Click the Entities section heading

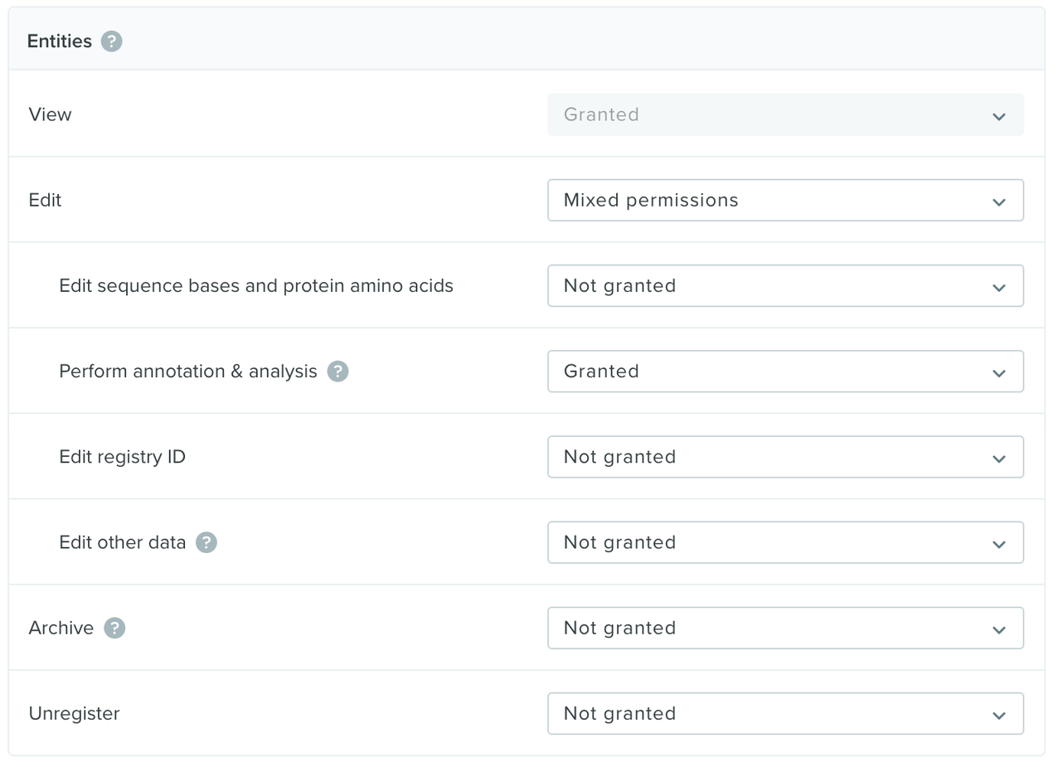tap(60, 41)
